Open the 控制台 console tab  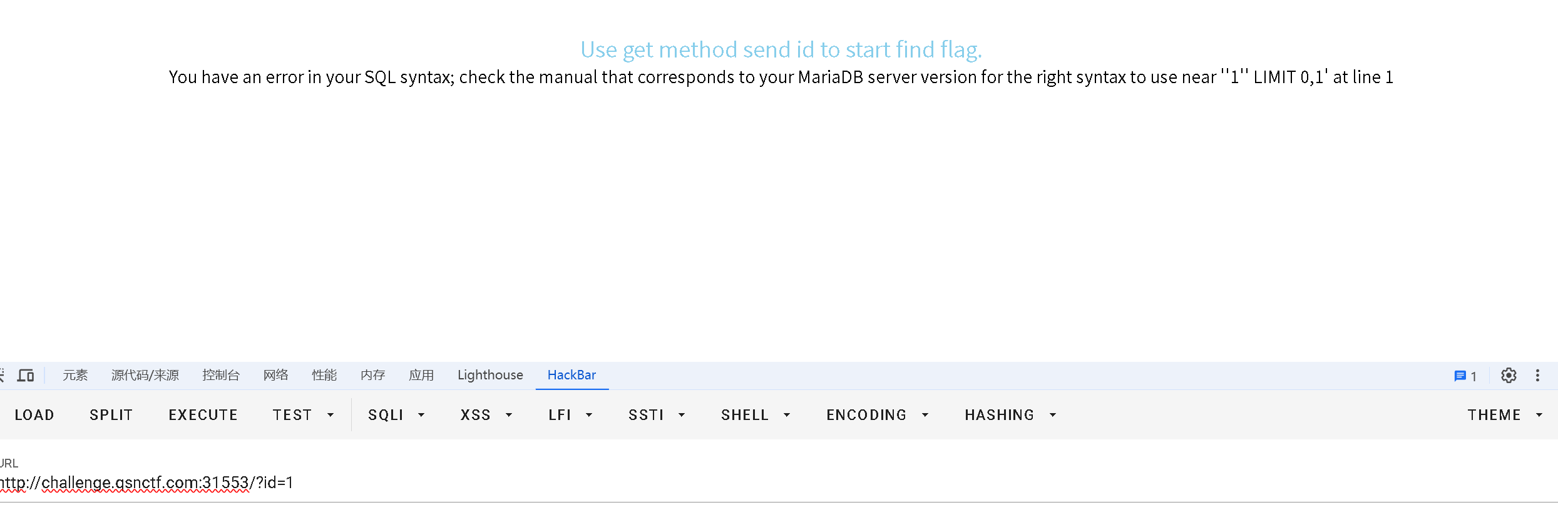(x=221, y=375)
